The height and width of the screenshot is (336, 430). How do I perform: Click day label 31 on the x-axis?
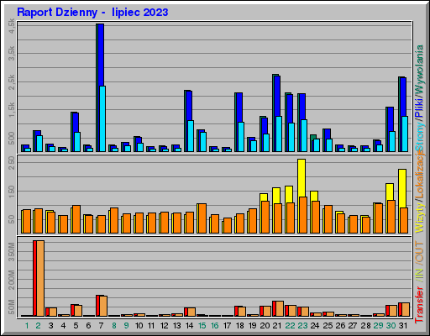(403, 326)
